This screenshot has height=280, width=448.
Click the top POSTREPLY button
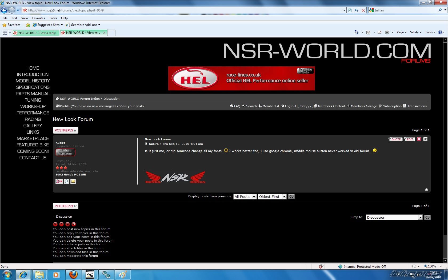pos(66,130)
